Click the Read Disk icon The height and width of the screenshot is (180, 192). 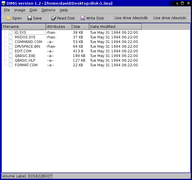click(x=54, y=18)
